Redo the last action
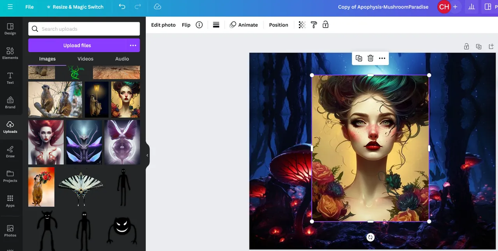This screenshot has width=498, height=251. point(138,7)
